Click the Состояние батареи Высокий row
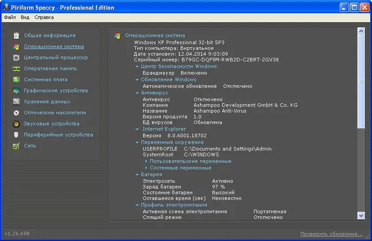This screenshot has height=241, width=372. click(x=189, y=192)
